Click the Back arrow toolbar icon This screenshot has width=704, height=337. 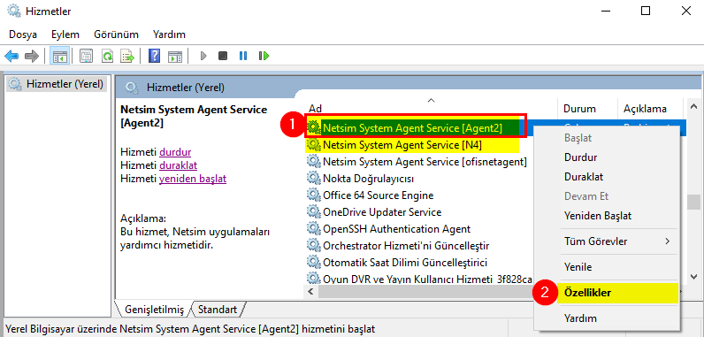(x=11, y=56)
